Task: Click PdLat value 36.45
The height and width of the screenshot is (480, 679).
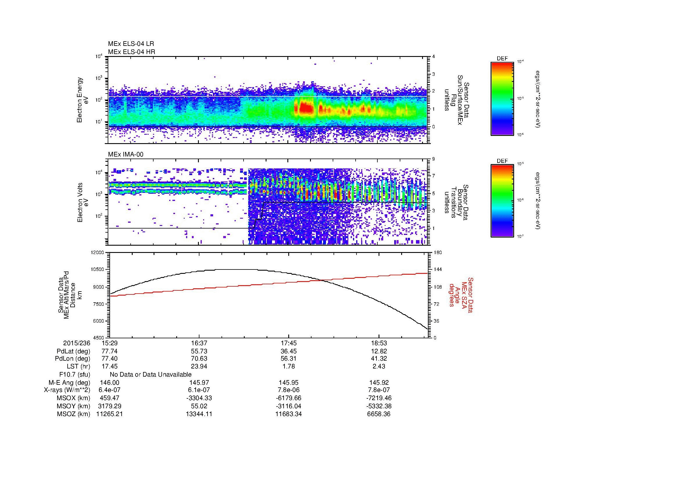Action: (x=289, y=351)
